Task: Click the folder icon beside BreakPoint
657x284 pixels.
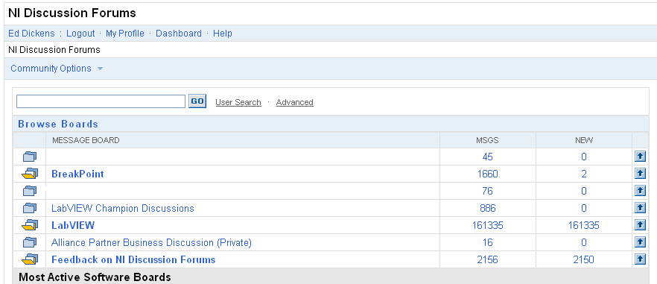Action: pos(29,174)
